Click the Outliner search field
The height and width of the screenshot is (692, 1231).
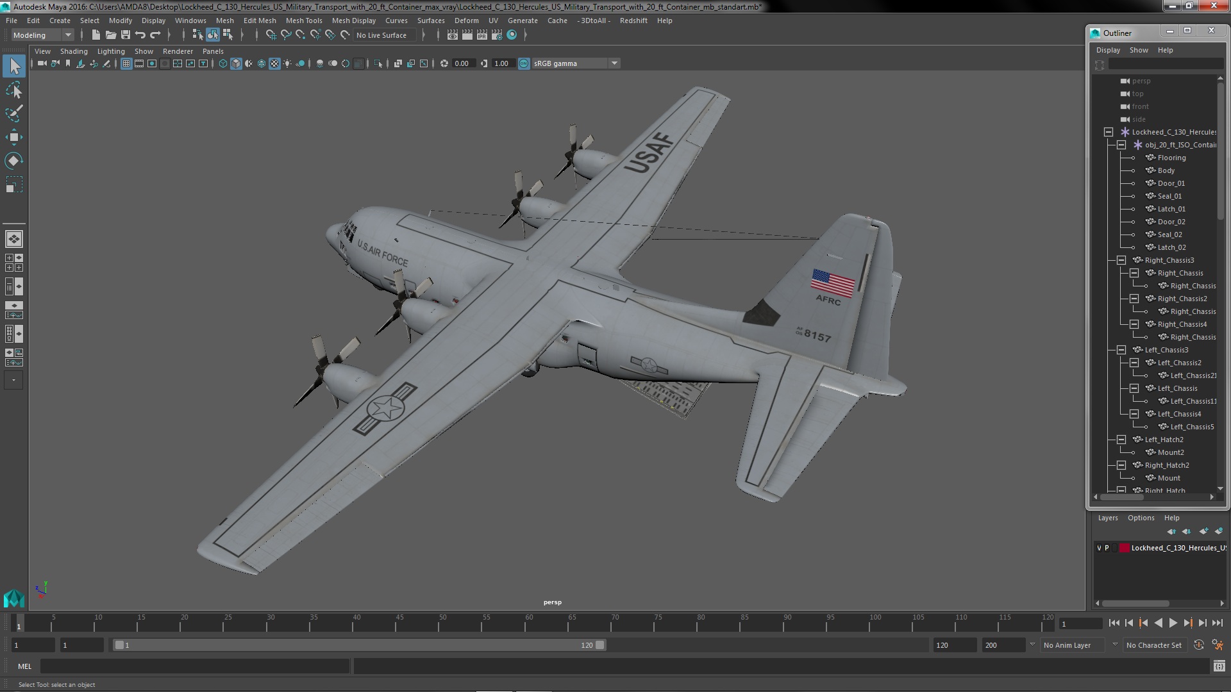point(1166,64)
